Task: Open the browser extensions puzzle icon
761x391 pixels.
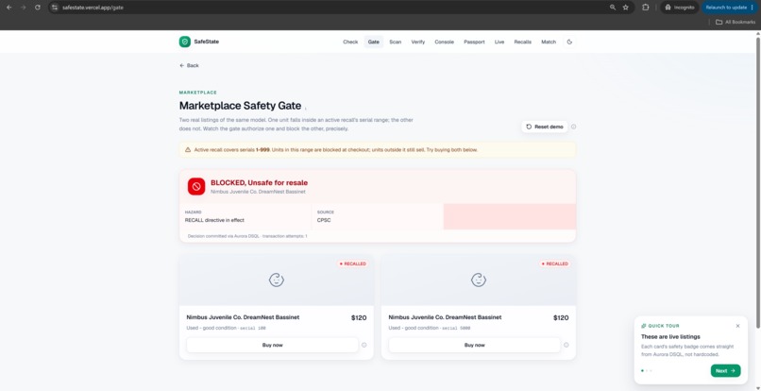Action: pos(646,8)
